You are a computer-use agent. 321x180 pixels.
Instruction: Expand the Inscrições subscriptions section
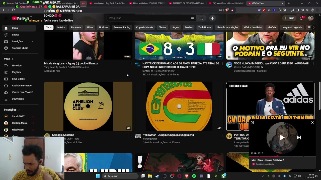click(x=12, y=110)
